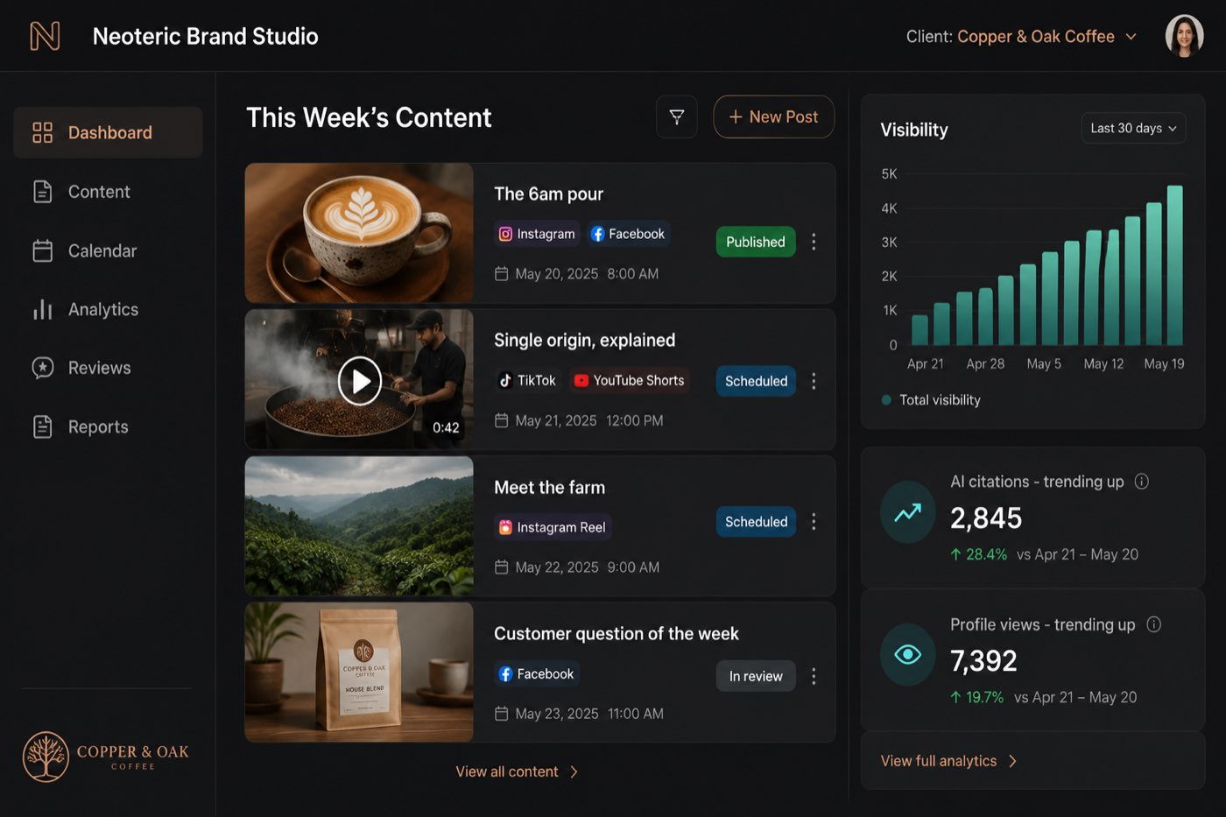Click the user profile avatar
The width and height of the screenshot is (1226, 817).
pyautogui.click(x=1184, y=36)
